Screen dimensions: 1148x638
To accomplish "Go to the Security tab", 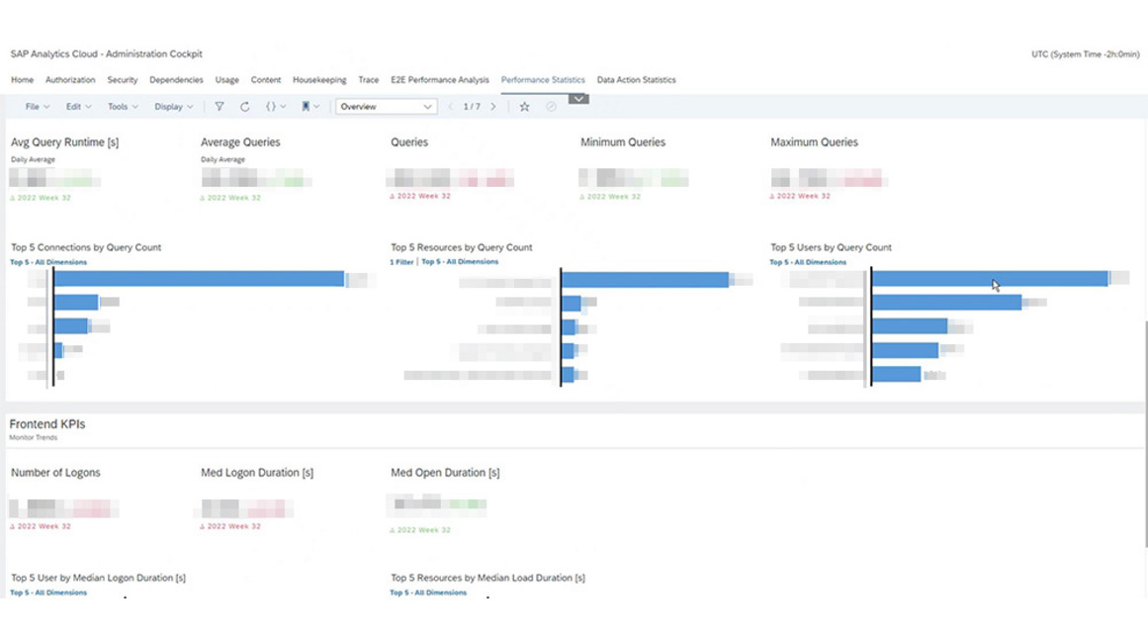I will tap(123, 80).
